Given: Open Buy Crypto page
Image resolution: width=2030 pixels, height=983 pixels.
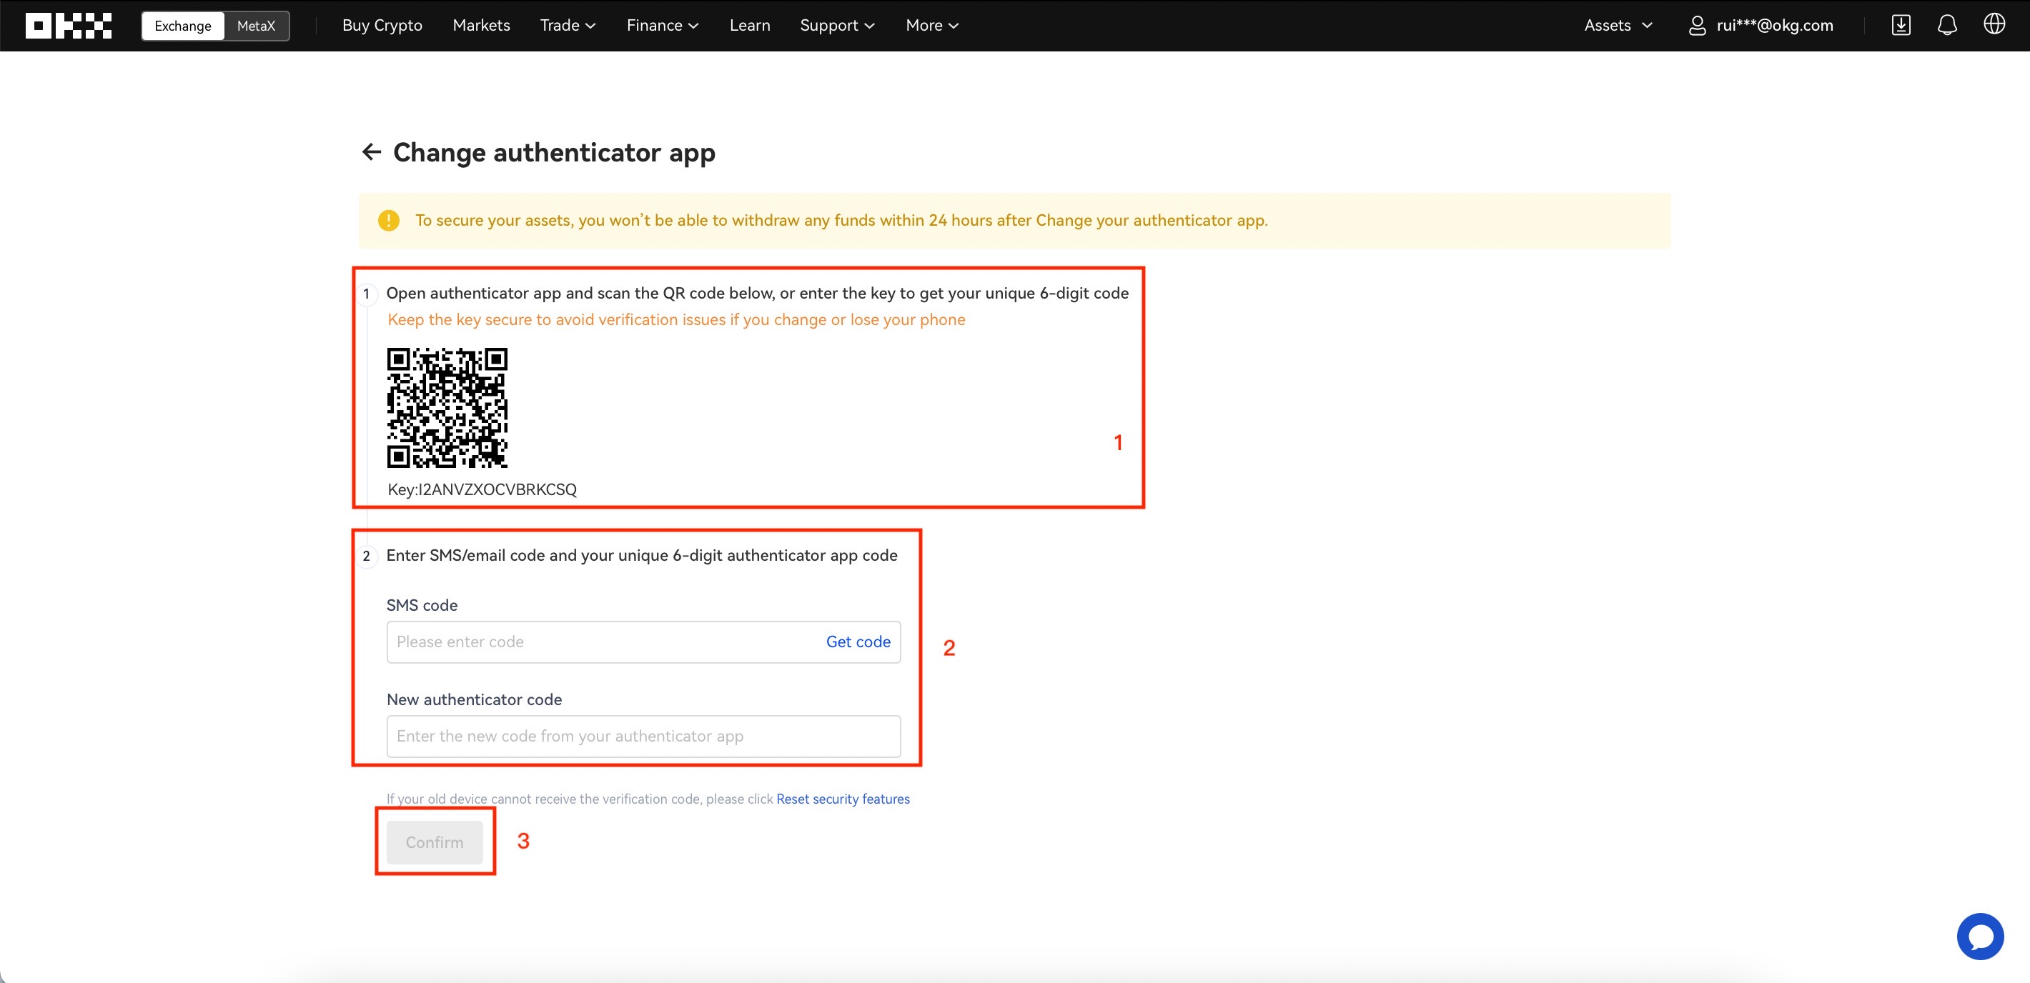Looking at the screenshot, I should tap(382, 25).
